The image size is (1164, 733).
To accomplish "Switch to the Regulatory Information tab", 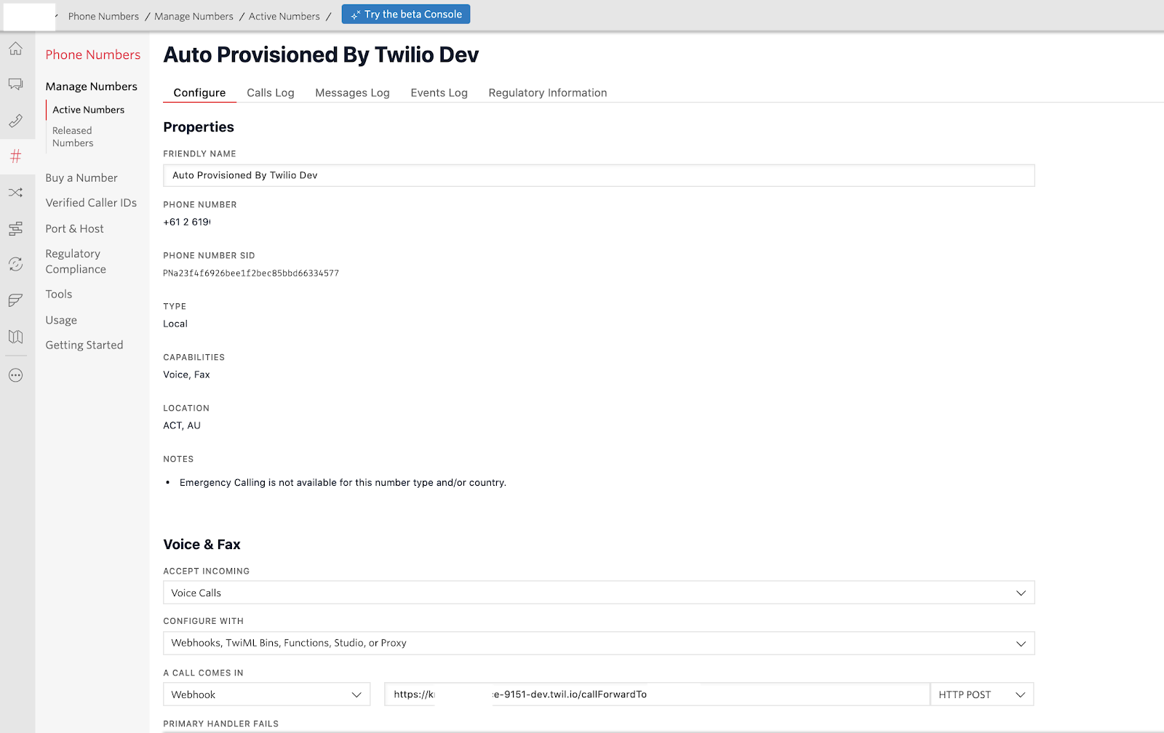I will 548,92.
